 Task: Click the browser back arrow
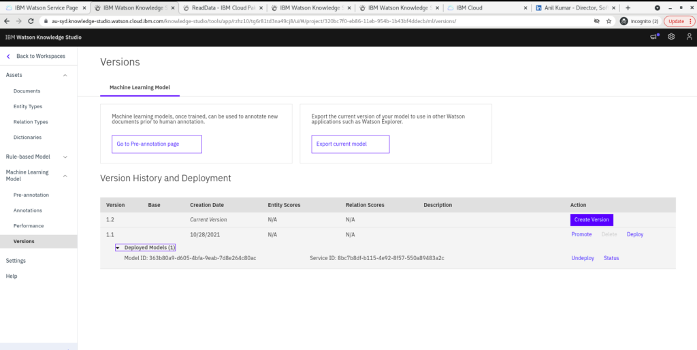tap(7, 21)
